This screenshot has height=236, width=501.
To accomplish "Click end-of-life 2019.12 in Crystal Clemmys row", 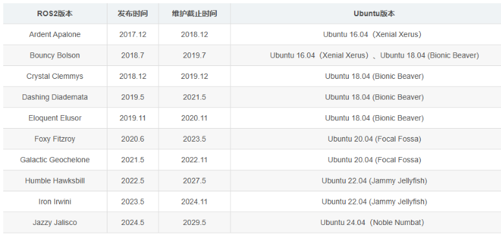I will click(194, 76).
